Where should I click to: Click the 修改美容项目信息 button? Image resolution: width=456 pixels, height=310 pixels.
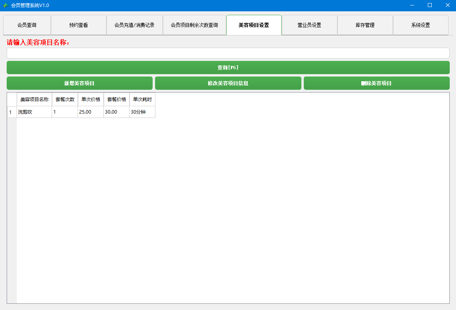click(x=228, y=83)
